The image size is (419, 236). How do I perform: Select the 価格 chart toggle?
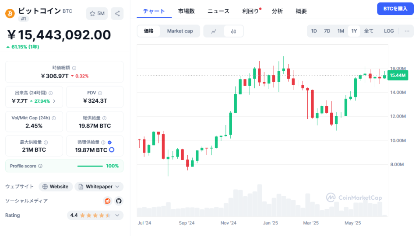tap(149, 31)
